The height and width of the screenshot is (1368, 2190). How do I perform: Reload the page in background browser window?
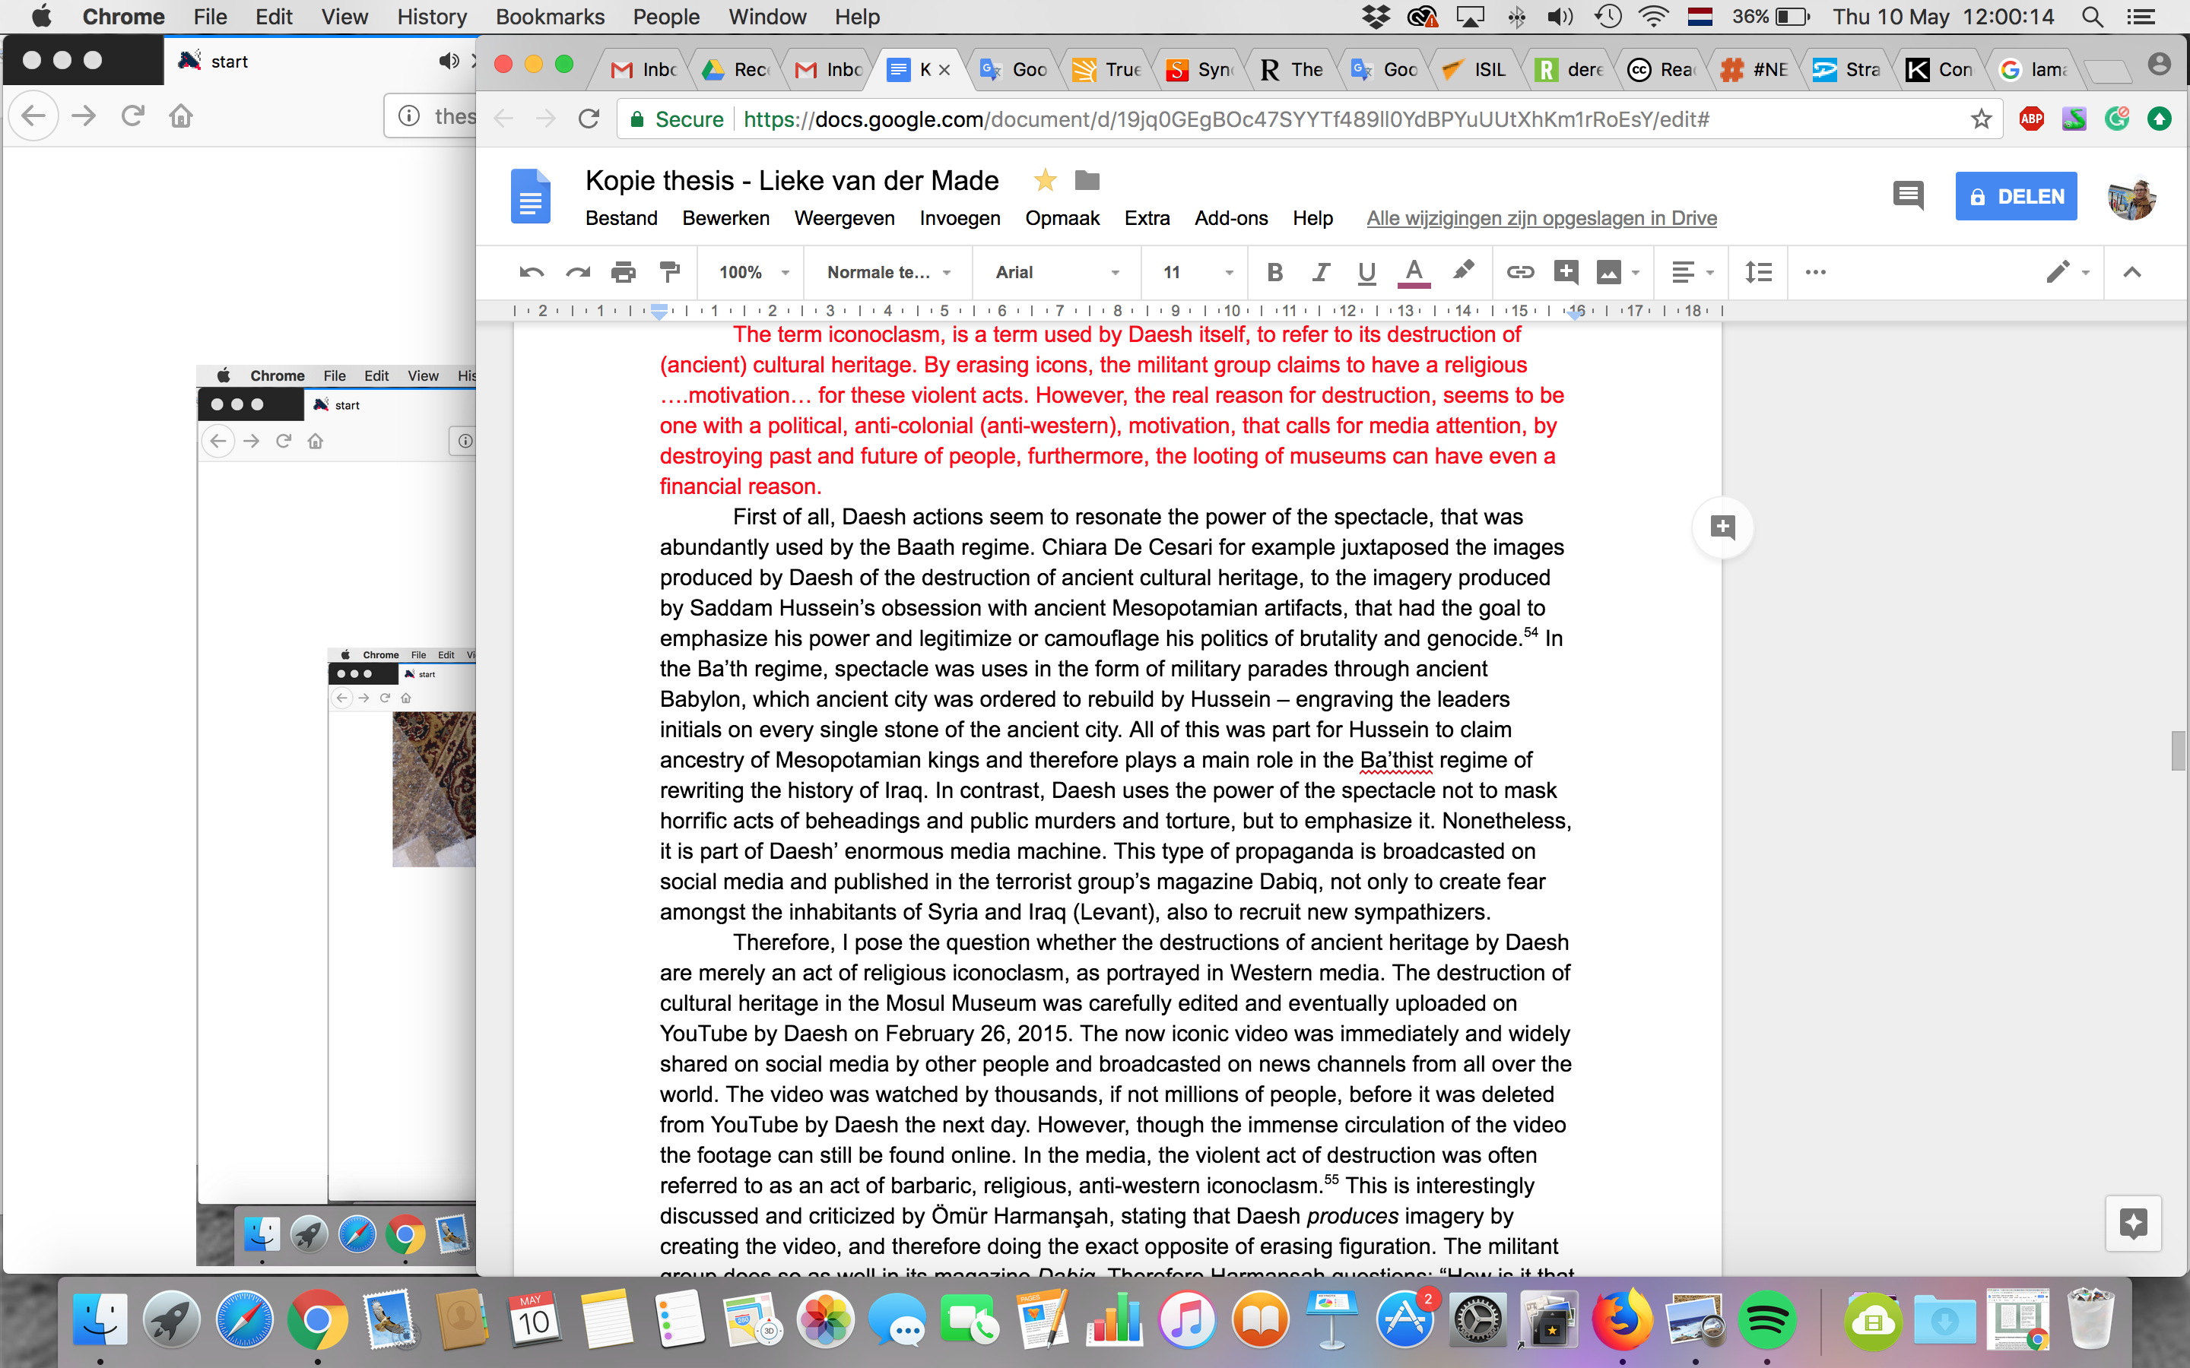[x=132, y=116]
